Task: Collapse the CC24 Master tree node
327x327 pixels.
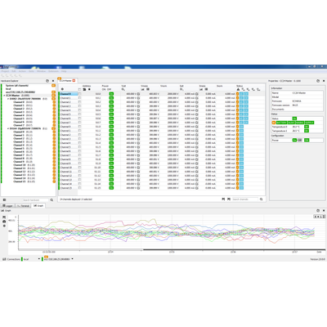Action: pos(4,96)
